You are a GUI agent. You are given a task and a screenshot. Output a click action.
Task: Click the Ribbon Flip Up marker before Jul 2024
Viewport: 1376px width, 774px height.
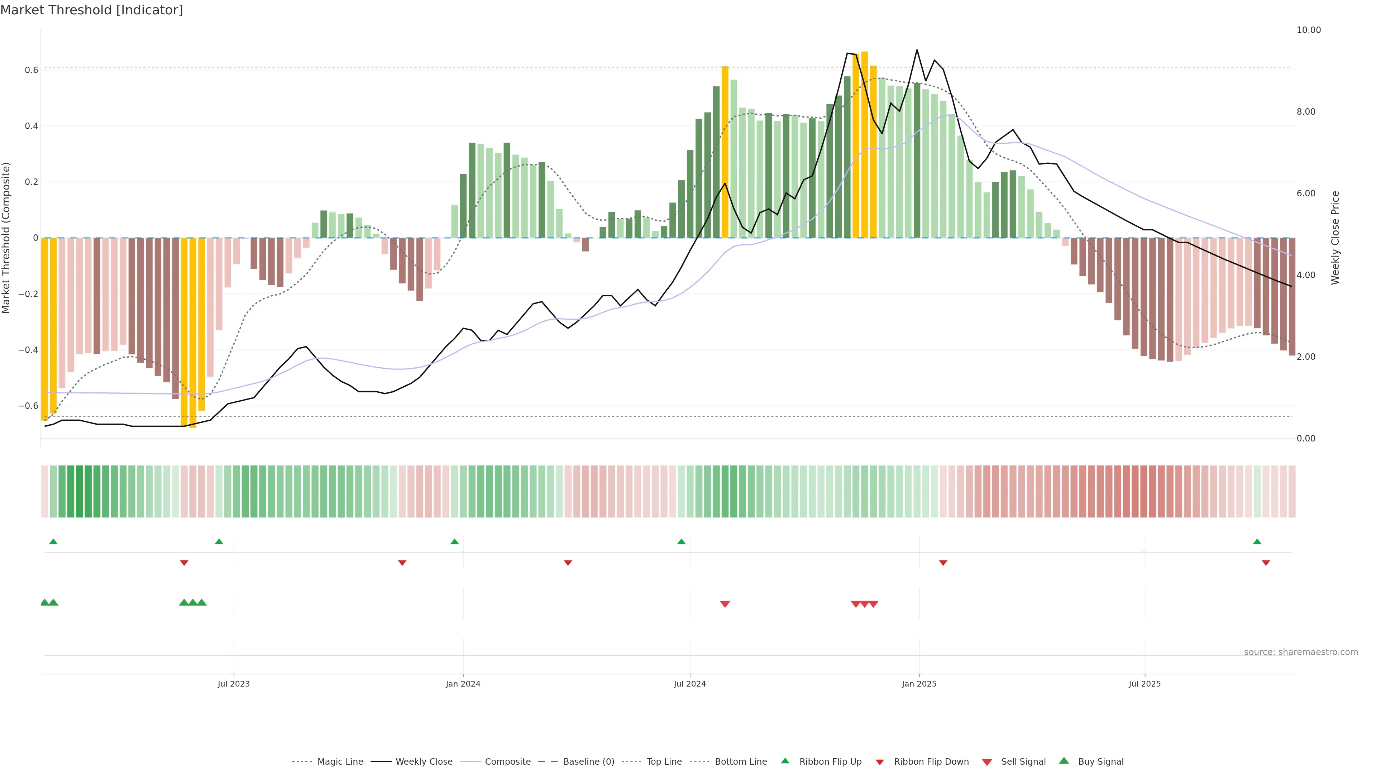tap(681, 542)
